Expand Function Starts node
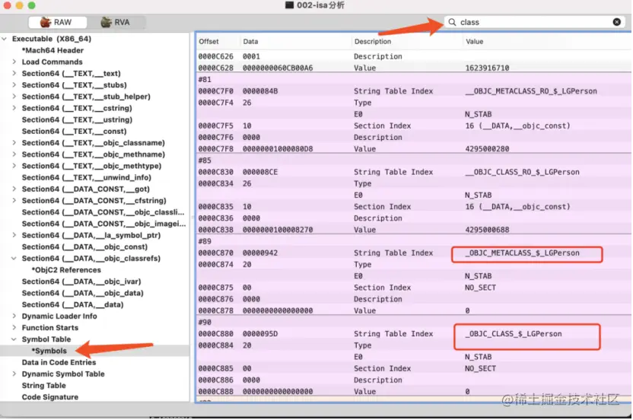 pos(14,328)
